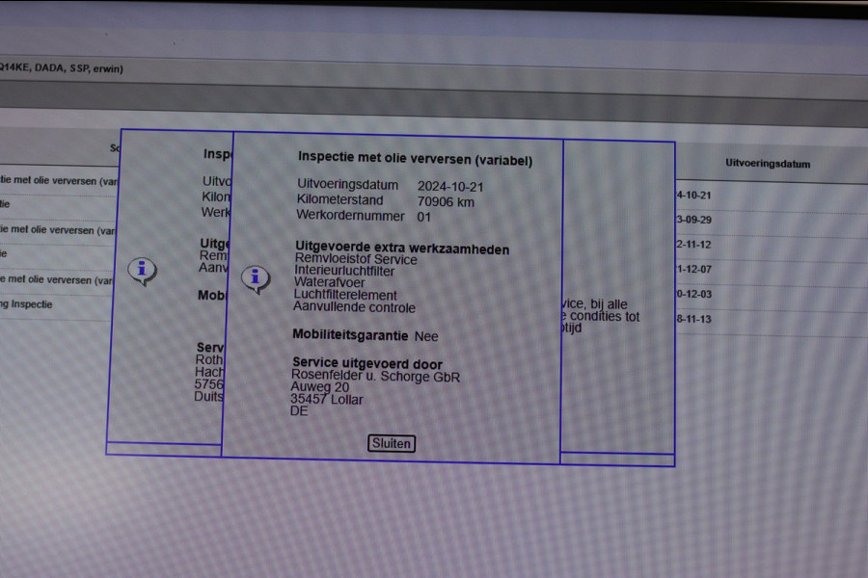
Task: Click the workshop name 'Rosenfelder u. Schorge GbR'
Action: (x=375, y=377)
